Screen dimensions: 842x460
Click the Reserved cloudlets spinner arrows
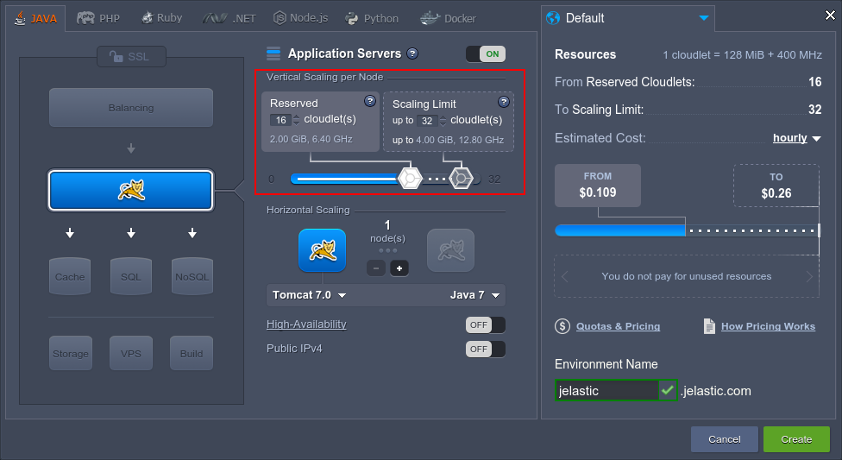pos(297,120)
